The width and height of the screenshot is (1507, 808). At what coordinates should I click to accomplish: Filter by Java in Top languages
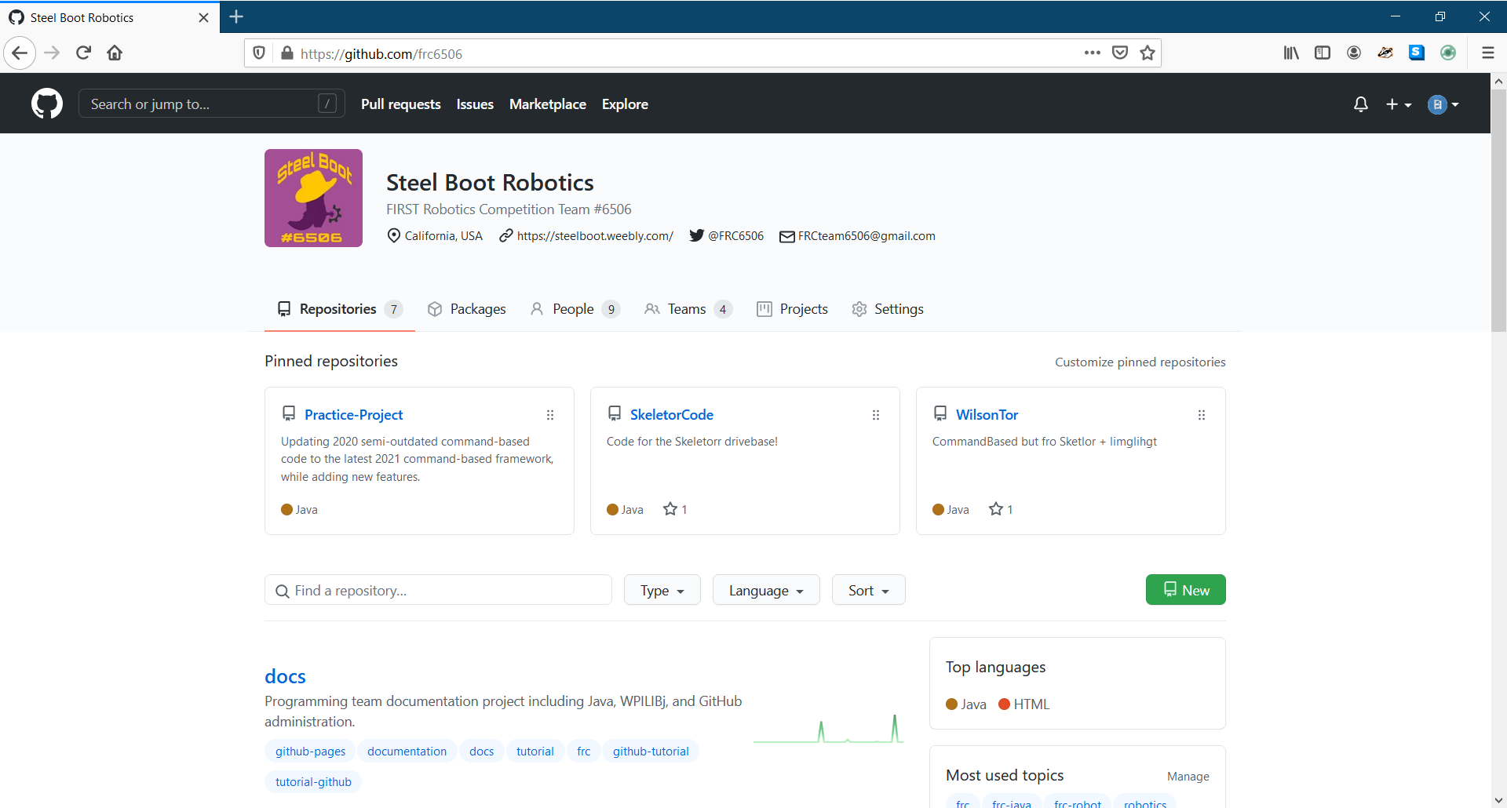coord(966,704)
